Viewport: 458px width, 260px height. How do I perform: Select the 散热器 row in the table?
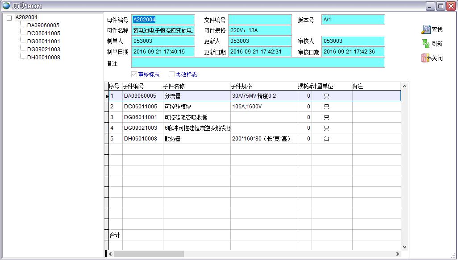click(x=196, y=139)
